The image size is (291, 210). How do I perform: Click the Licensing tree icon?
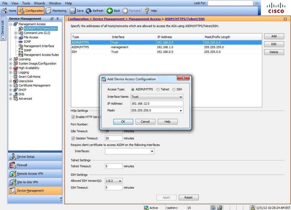[x=16, y=59]
